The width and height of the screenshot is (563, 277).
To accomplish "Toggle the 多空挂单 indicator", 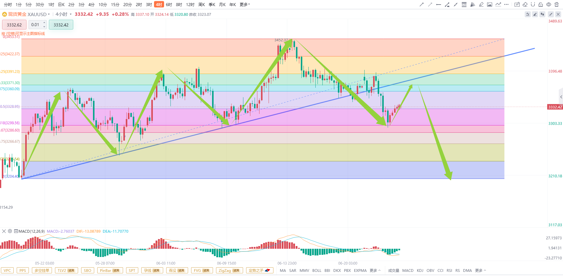I will 42,270.
